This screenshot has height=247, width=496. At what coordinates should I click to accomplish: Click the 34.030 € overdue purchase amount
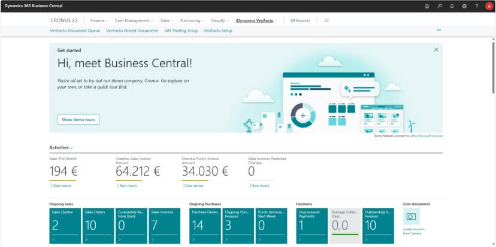click(205, 171)
